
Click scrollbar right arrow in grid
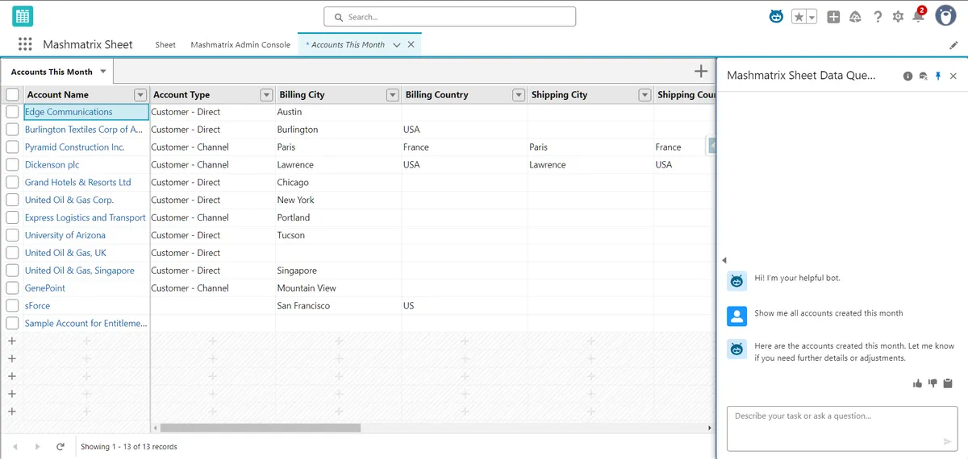(x=710, y=428)
